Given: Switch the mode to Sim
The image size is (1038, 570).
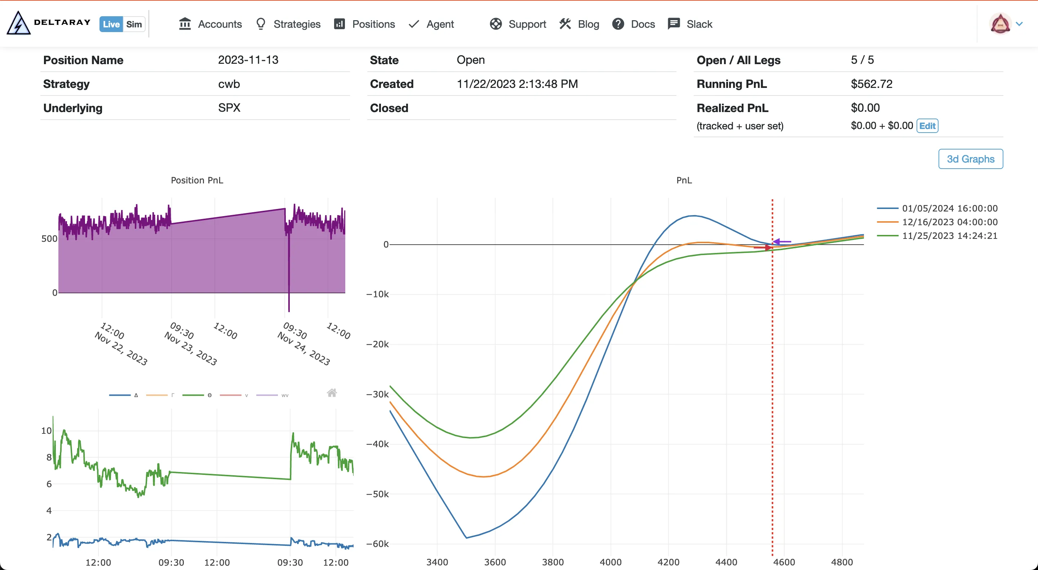Looking at the screenshot, I should coord(133,24).
